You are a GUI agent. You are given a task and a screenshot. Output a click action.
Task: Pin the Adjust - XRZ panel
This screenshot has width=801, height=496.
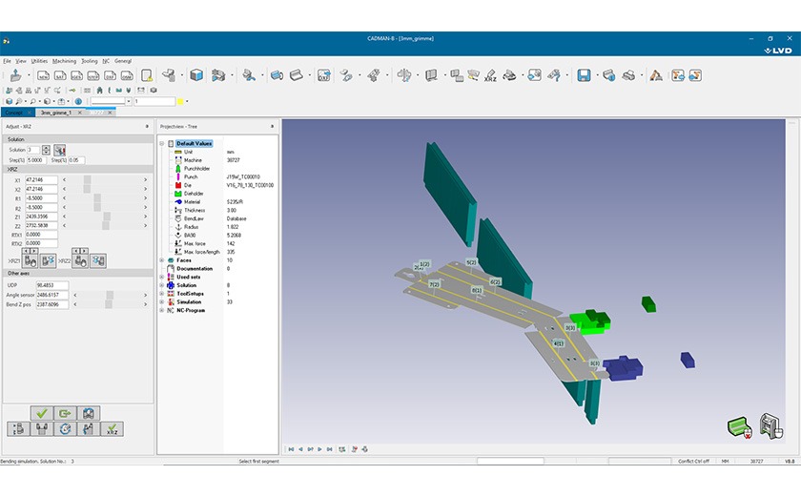[147, 126]
